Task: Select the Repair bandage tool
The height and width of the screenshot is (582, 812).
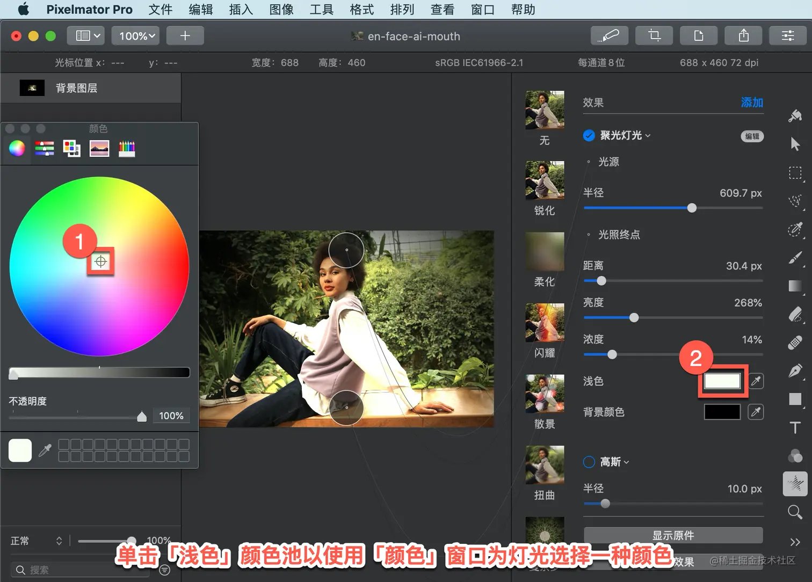Action: pos(795,343)
